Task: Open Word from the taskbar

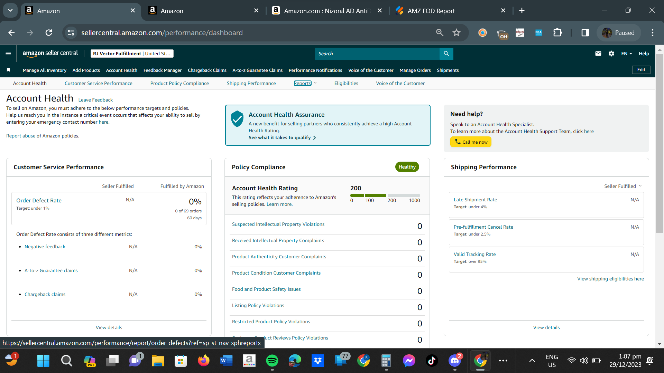Action: pos(226,361)
